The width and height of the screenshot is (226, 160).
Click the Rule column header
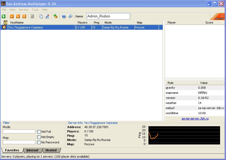tap(181, 83)
